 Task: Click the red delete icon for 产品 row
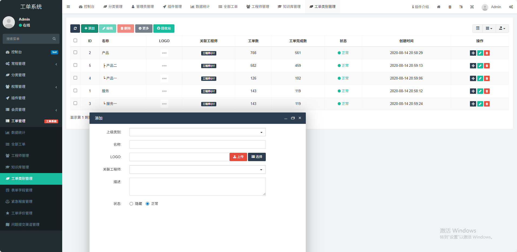tap(487, 53)
